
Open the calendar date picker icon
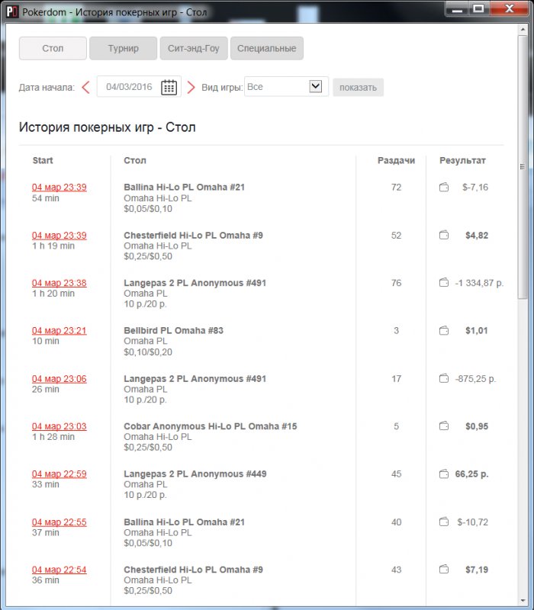(169, 87)
